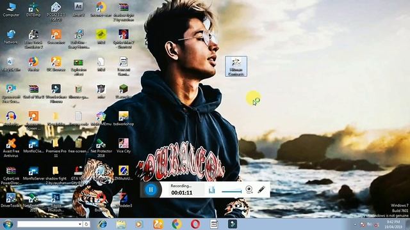Open the Network desktop icon
Screen dimensions: 410x230
tap(12, 37)
